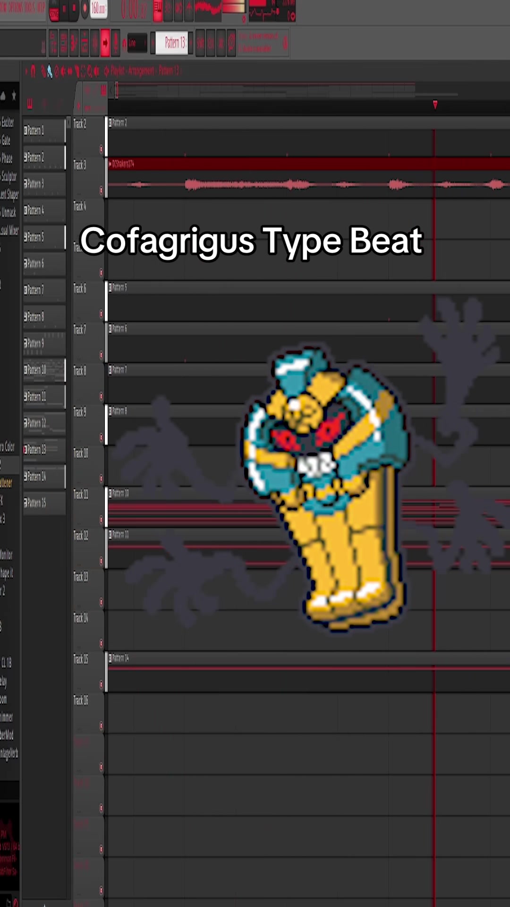Click the 160.000 tempo field
The width and height of the screenshot is (510, 907).
click(99, 9)
